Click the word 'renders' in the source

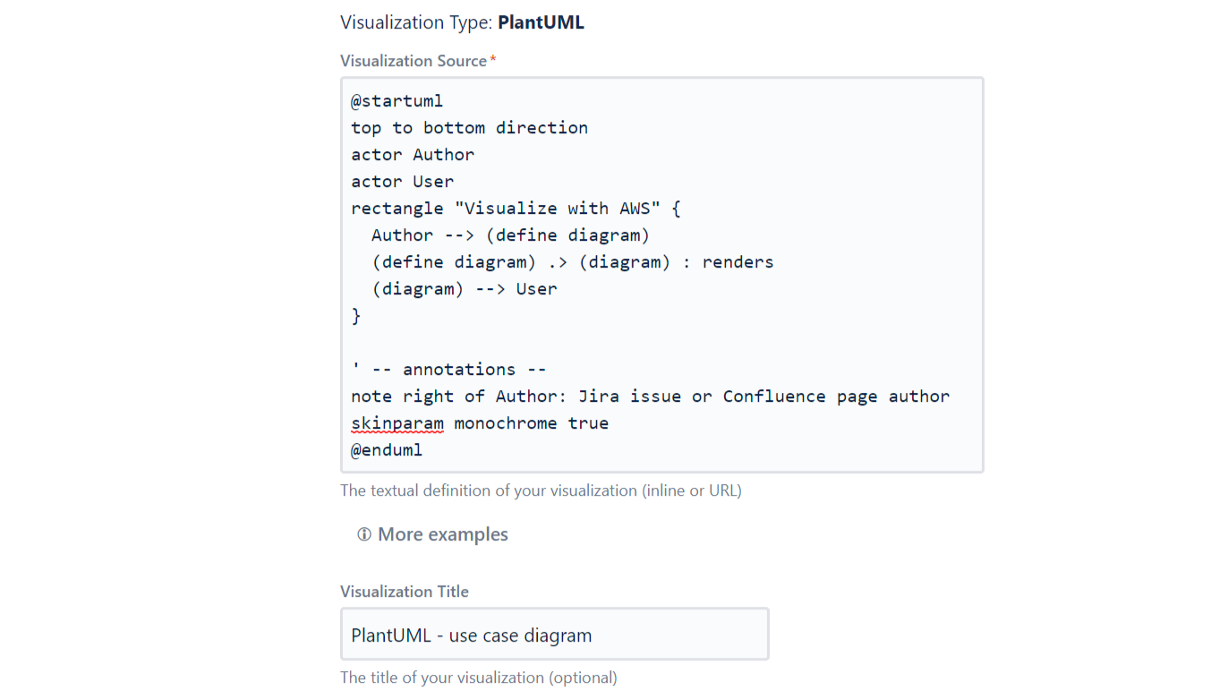coord(738,262)
